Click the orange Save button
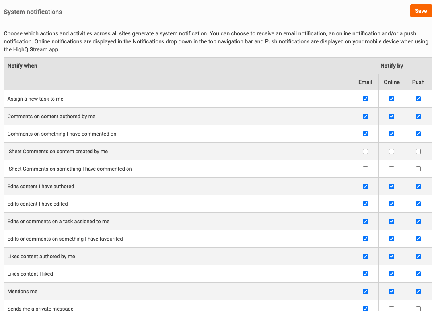This screenshot has width=436, height=311. tap(420, 11)
